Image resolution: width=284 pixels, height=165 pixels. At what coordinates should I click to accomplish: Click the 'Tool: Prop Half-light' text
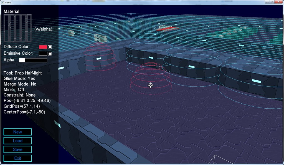[23, 73]
